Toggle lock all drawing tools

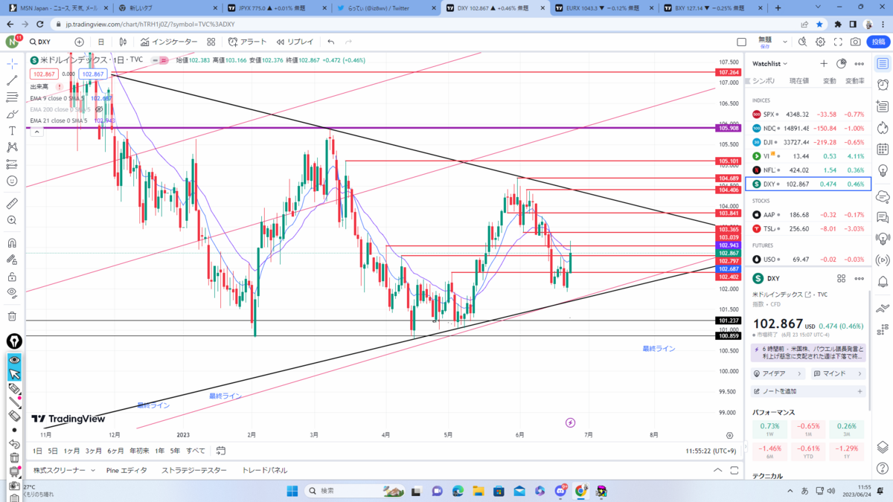click(13, 276)
